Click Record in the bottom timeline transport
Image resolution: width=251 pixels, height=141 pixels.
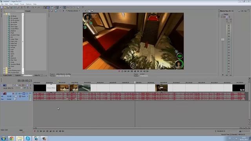click(35, 131)
